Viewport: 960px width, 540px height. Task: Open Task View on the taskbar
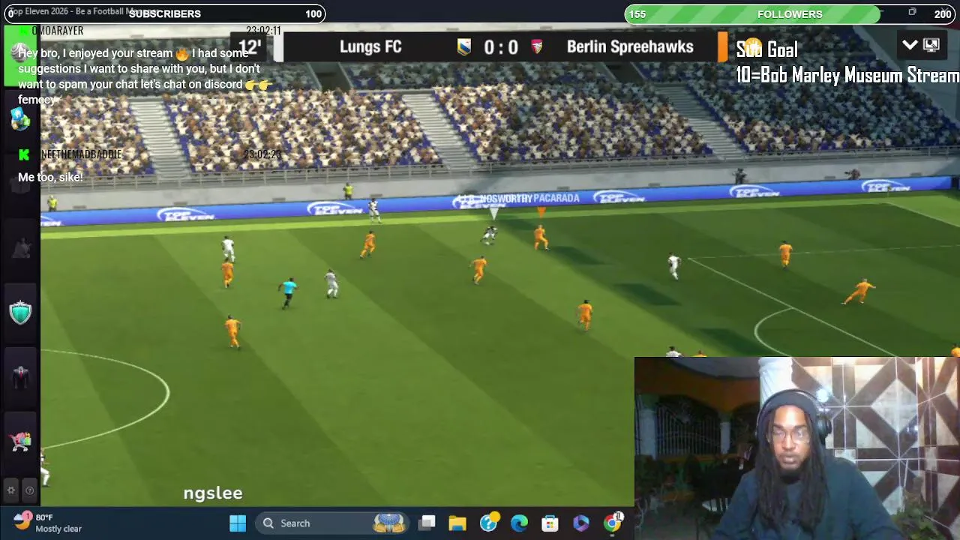coord(427,523)
